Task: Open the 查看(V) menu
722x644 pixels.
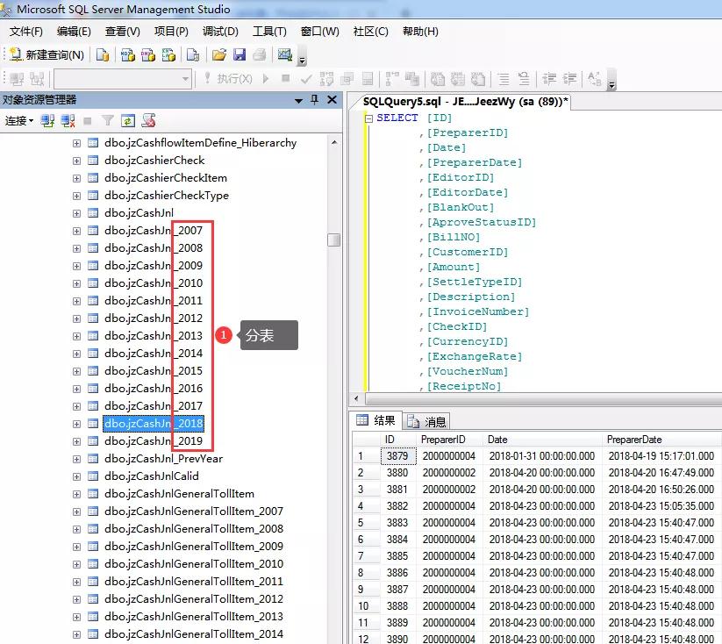Action: coord(122,32)
